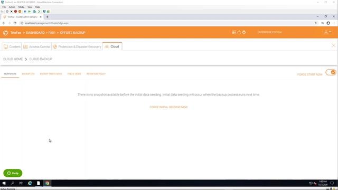The height and width of the screenshot is (190, 338).
Task: Open the notification center icon in taskbar
Action: 332,183
